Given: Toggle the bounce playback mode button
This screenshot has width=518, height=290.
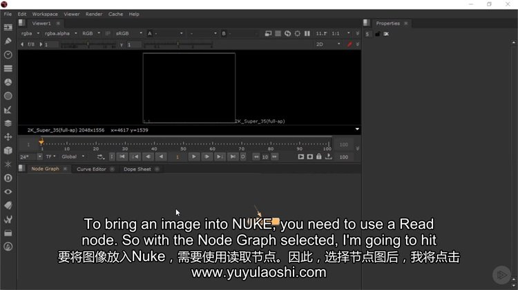Looking at the screenshot, I should tap(101, 157).
